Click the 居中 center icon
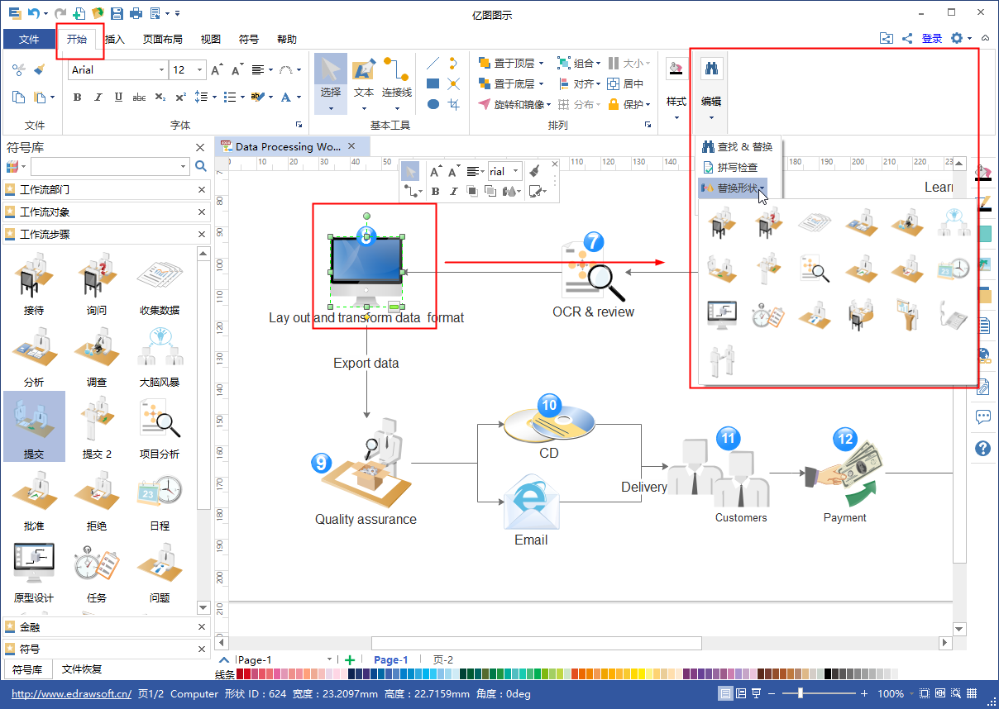The image size is (999, 709). click(625, 83)
